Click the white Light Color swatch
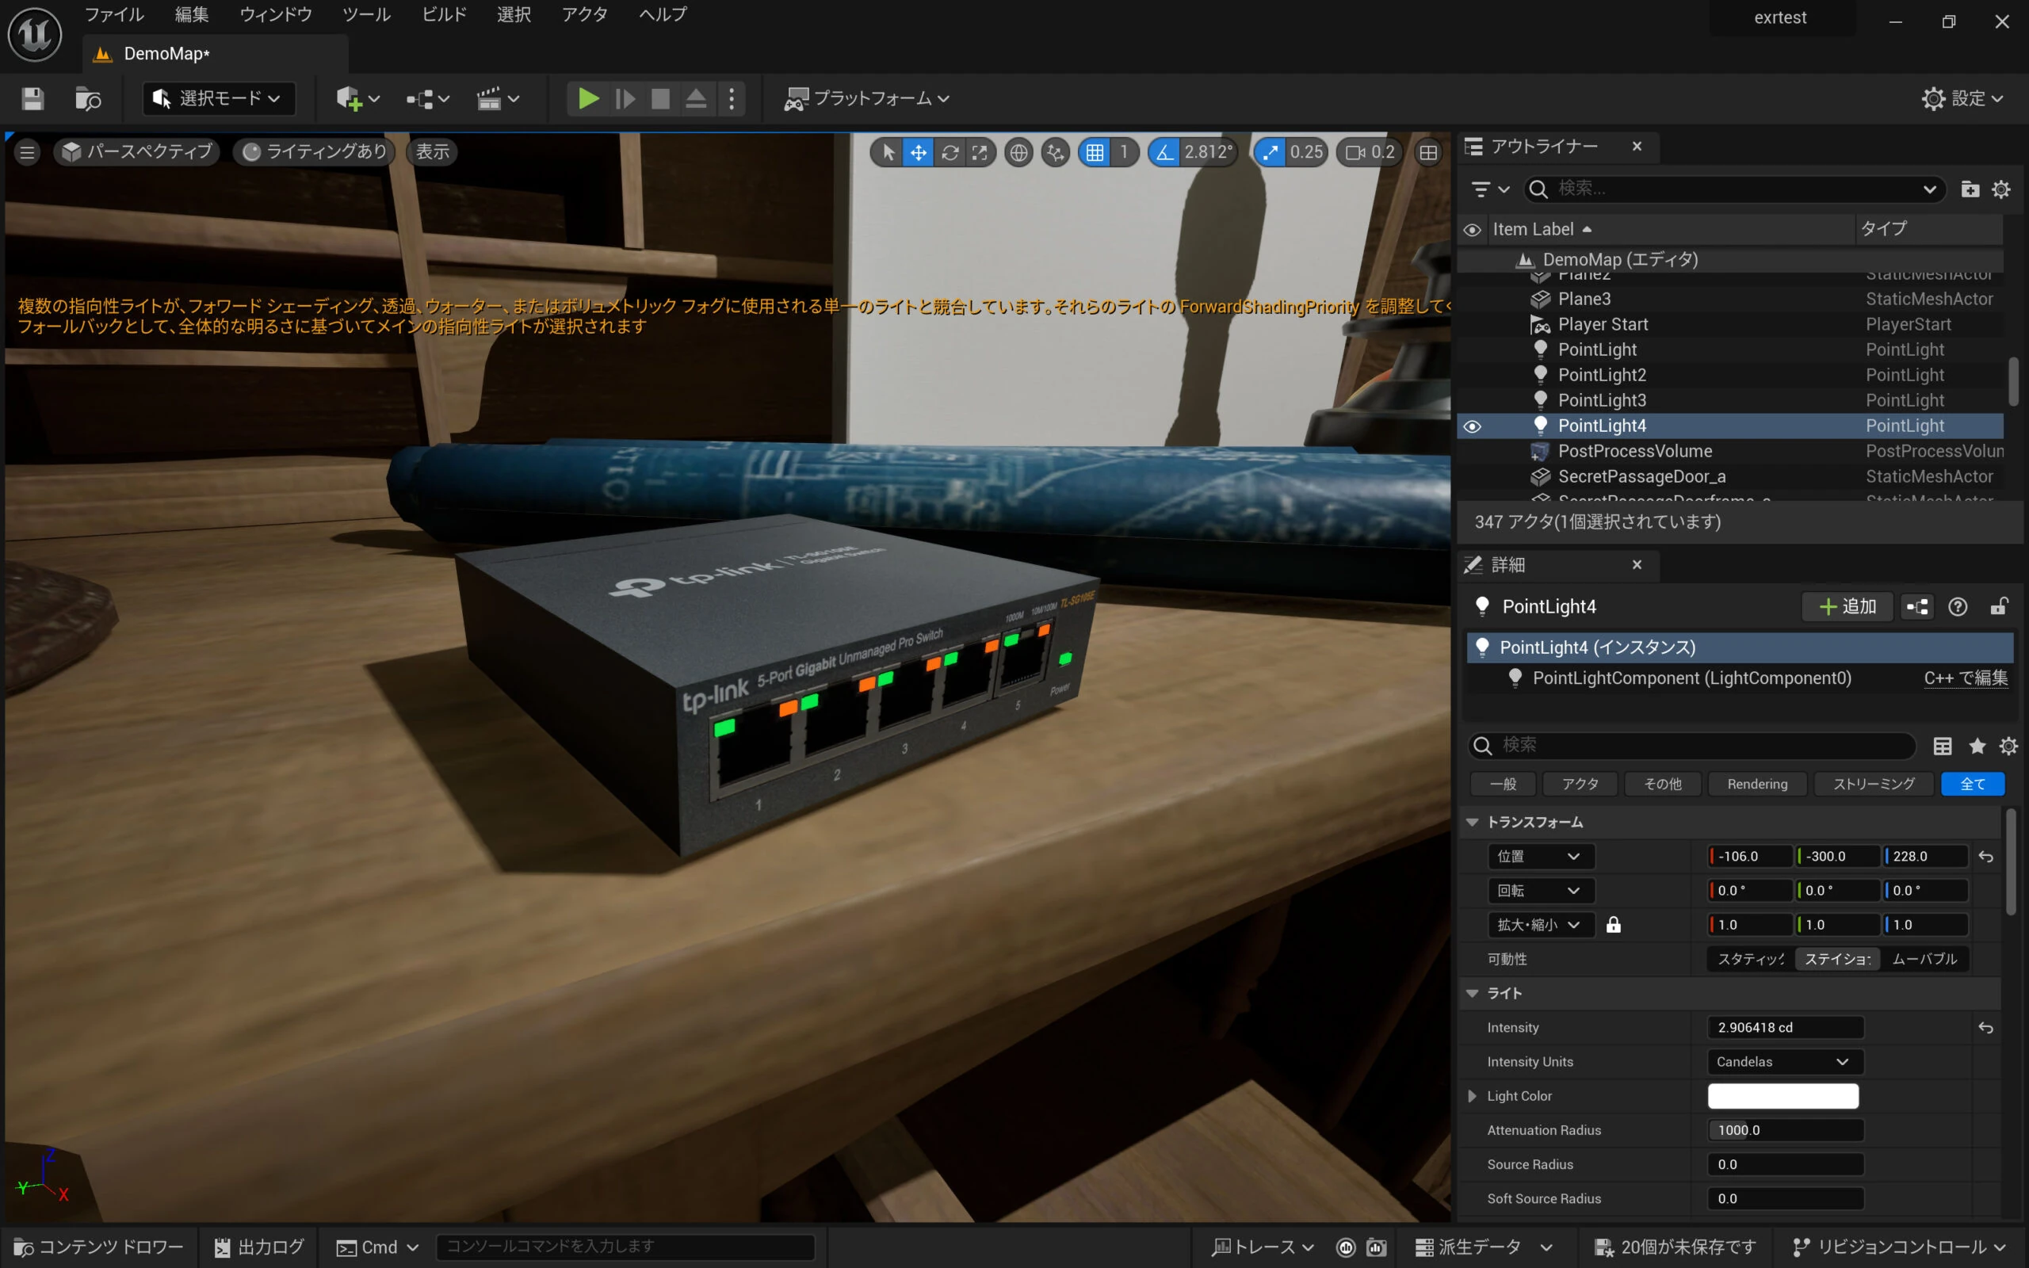Image resolution: width=2029 pixels, height=1268 pixels. pos(1783,1096)
